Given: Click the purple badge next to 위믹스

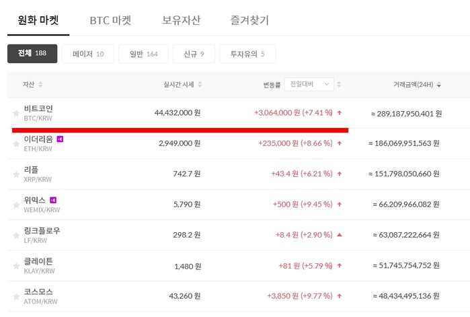Looking at the screenshot, I should click(53, 200).
